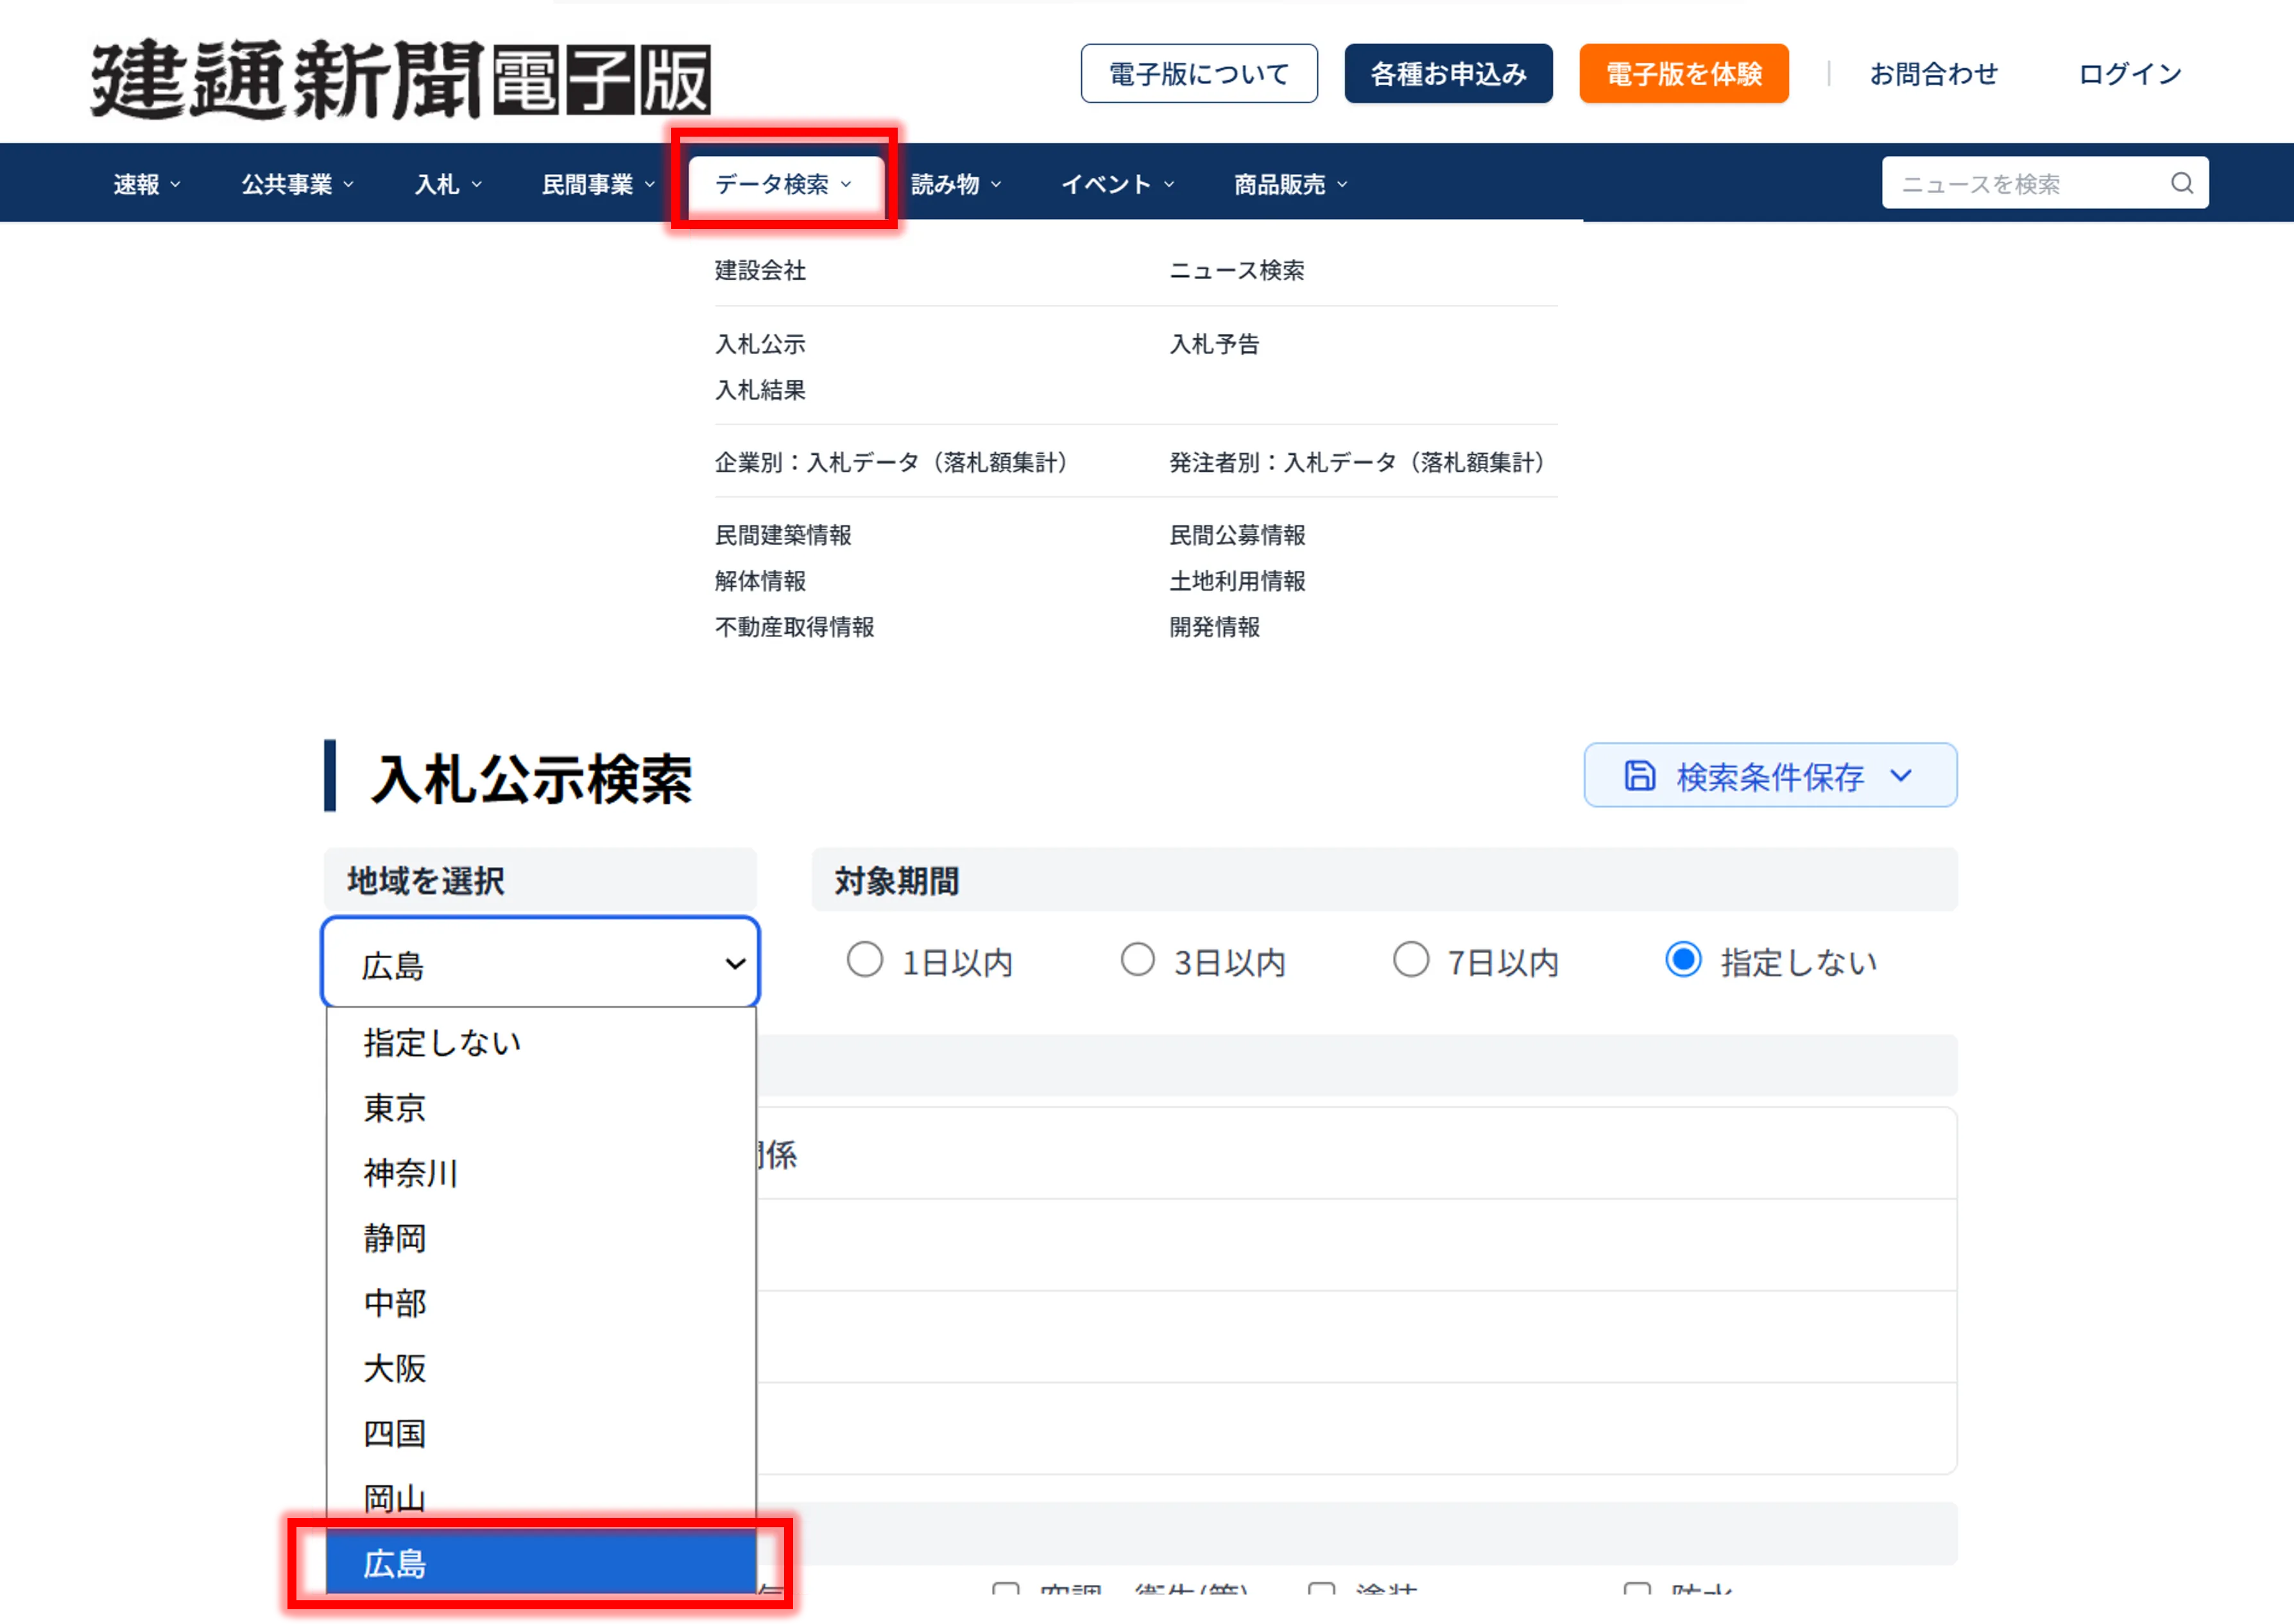This screenshot has height=1624, width=2294.
Task: Choose 土地利用情報 from the menu
Action: [x=1238, y=581]
